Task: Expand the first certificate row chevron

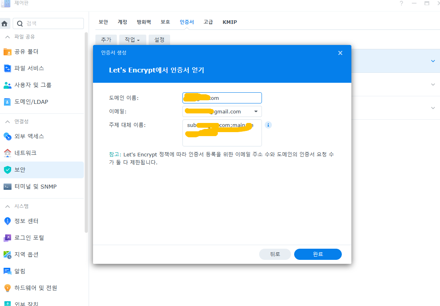Action: click(x=433, y=61)
